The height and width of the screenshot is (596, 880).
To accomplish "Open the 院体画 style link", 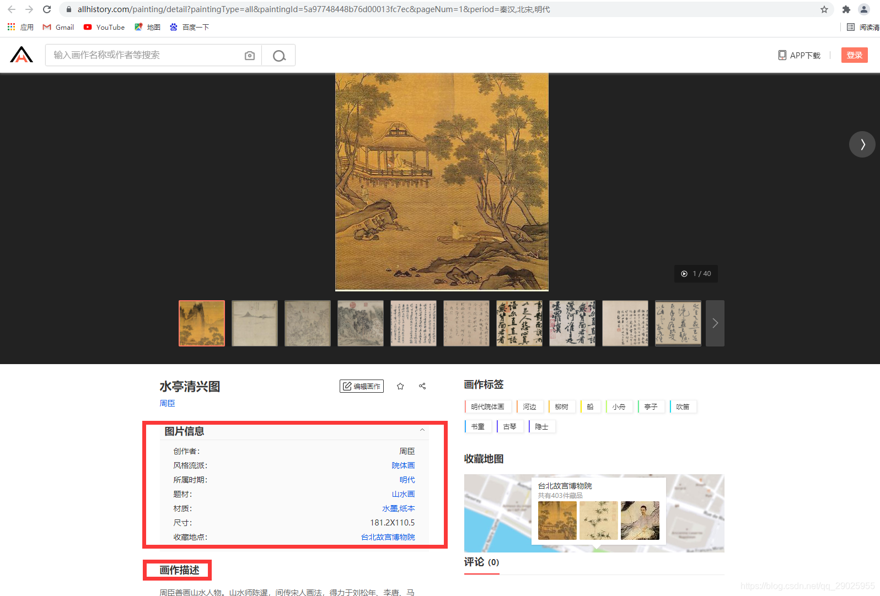I will pyautogui.click(x=403, y=465).
